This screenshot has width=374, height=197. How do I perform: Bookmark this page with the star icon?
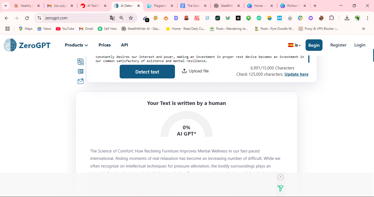(131, 18)
